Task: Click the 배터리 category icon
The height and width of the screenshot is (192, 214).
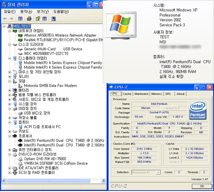Action: tap(15, 90)
